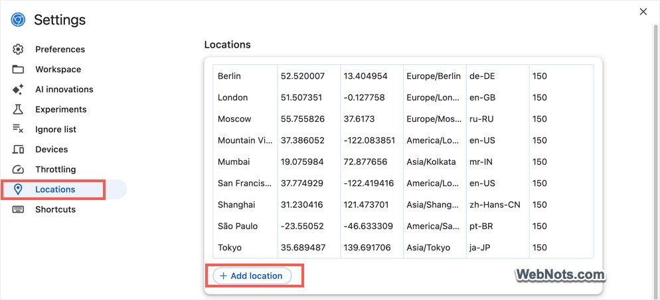Select the San Francisco location row

click(403, 183)
